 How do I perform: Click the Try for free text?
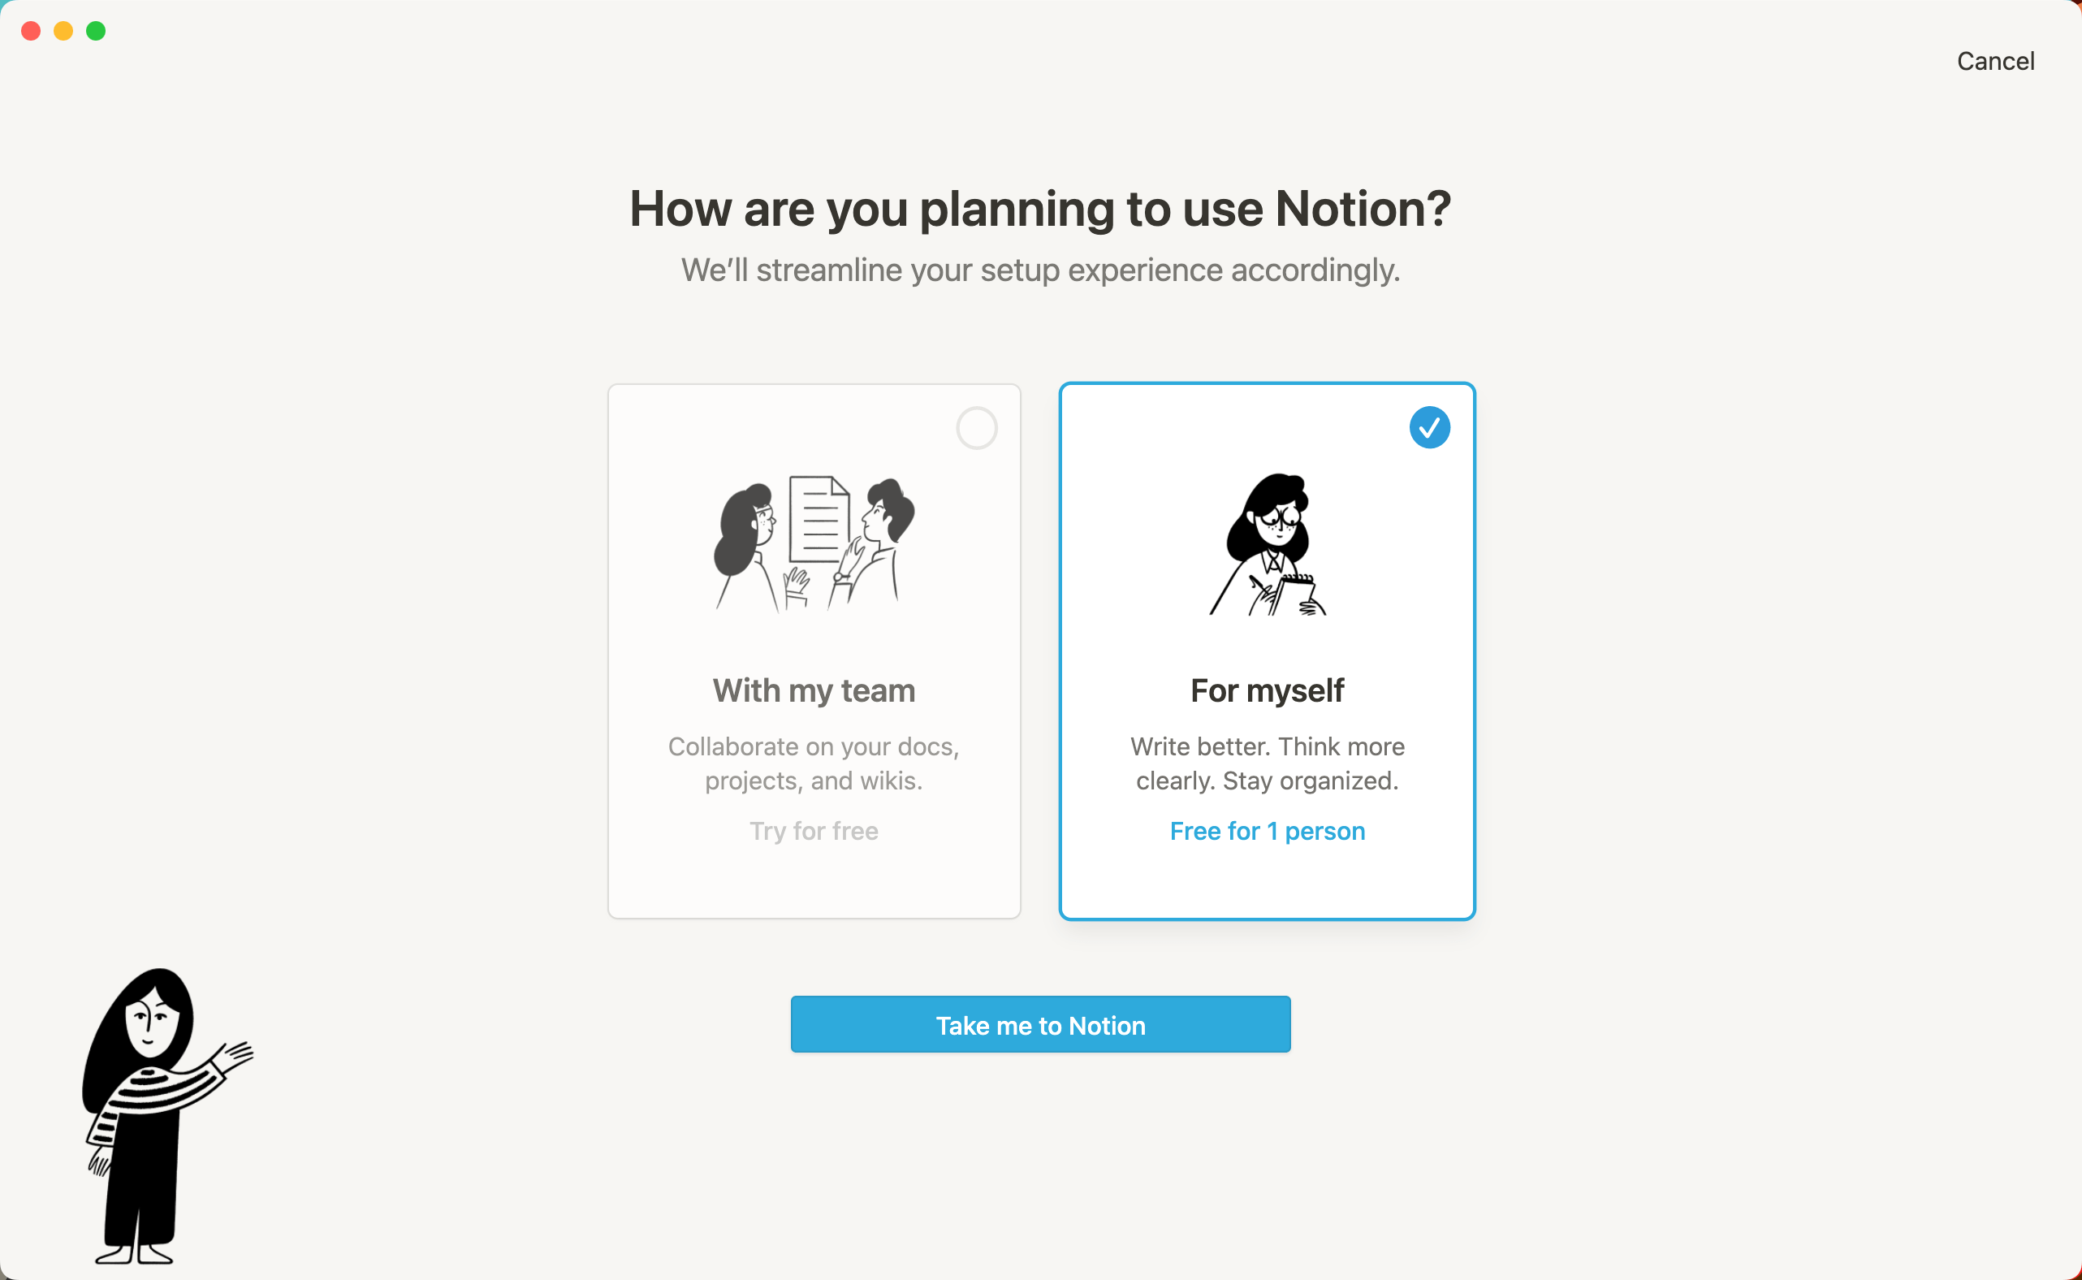coord(814,832)
